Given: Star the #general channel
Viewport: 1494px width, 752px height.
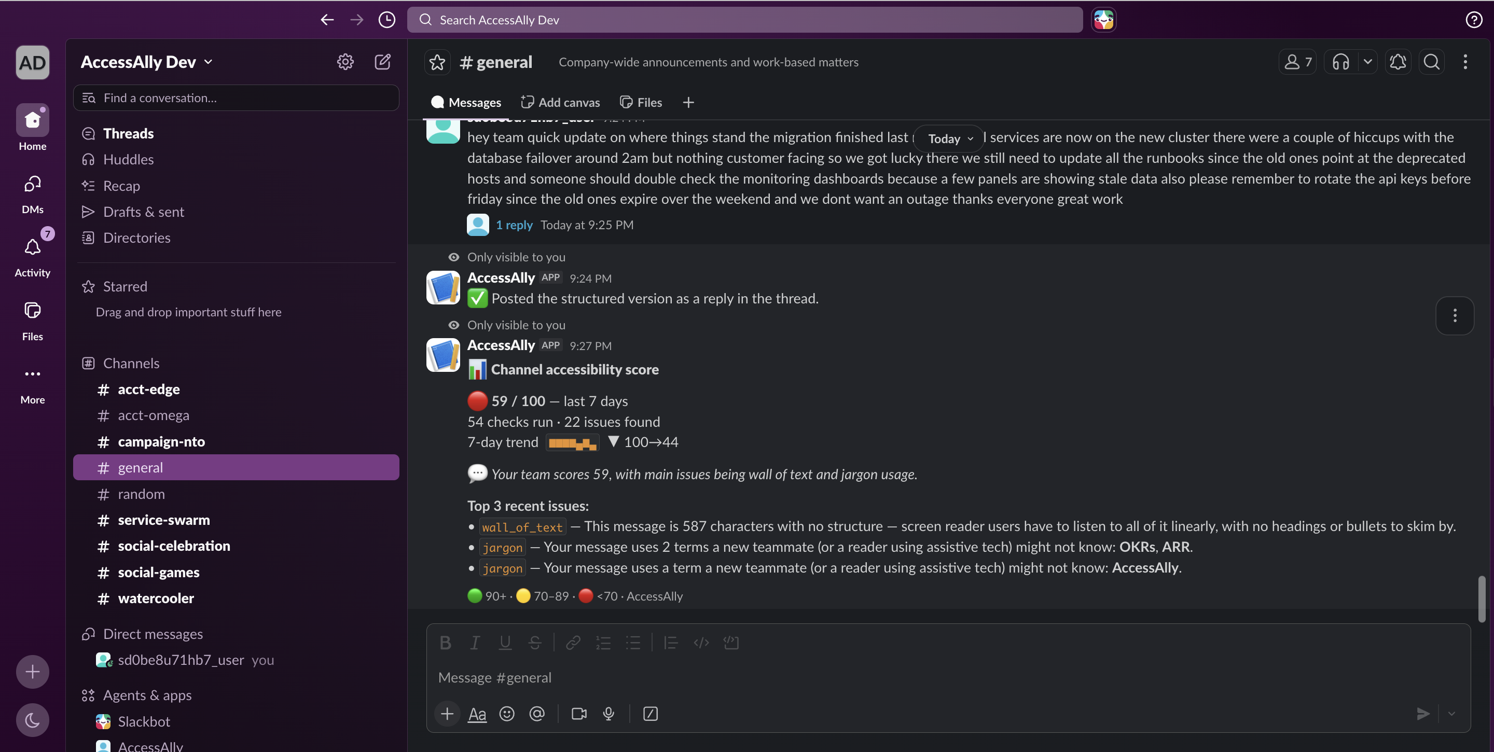Looking at the screenshot, I should pyautogui.click(x=437, y=62).
